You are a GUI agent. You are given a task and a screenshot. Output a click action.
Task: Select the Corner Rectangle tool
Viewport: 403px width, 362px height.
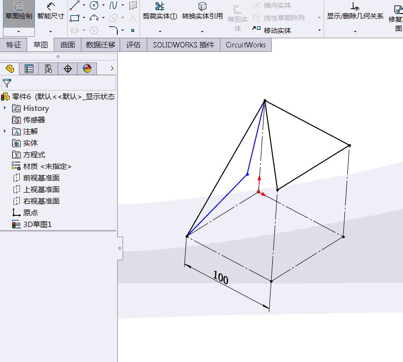click(x=75, y=18)
